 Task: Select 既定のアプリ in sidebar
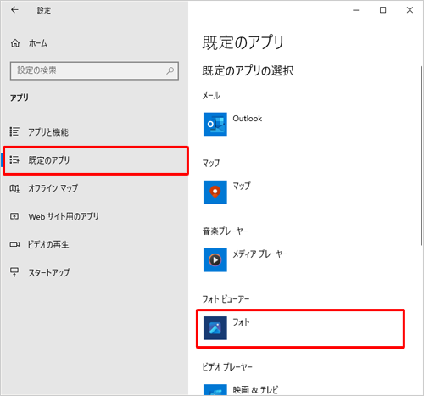pyautogui.click(x=95, y=160)
